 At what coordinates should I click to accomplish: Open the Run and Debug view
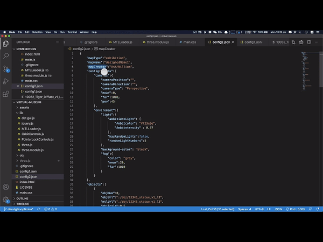pyautogui.click(x=6, y=81)
